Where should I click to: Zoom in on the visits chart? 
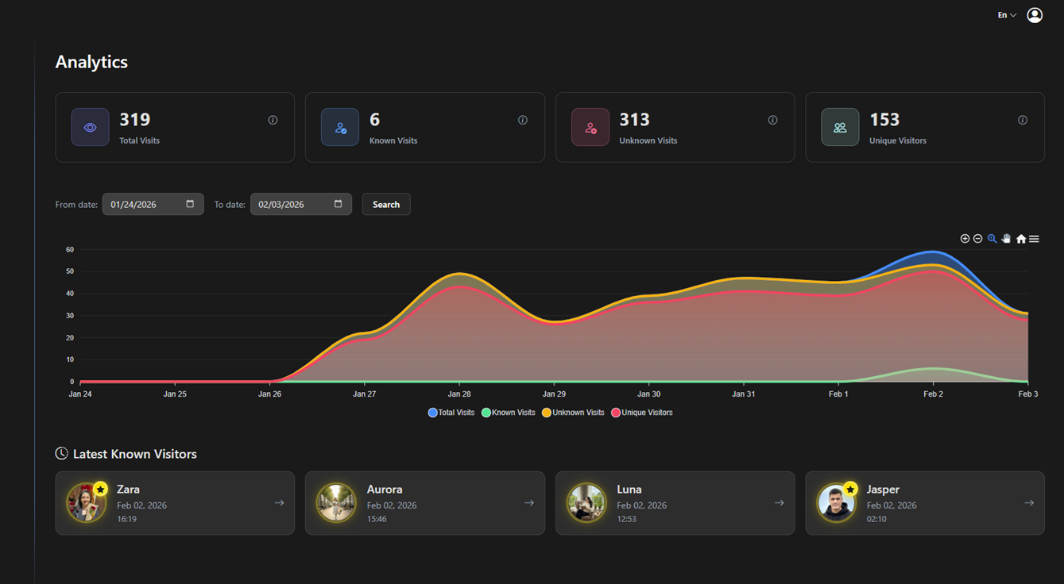tap(965, 238)
